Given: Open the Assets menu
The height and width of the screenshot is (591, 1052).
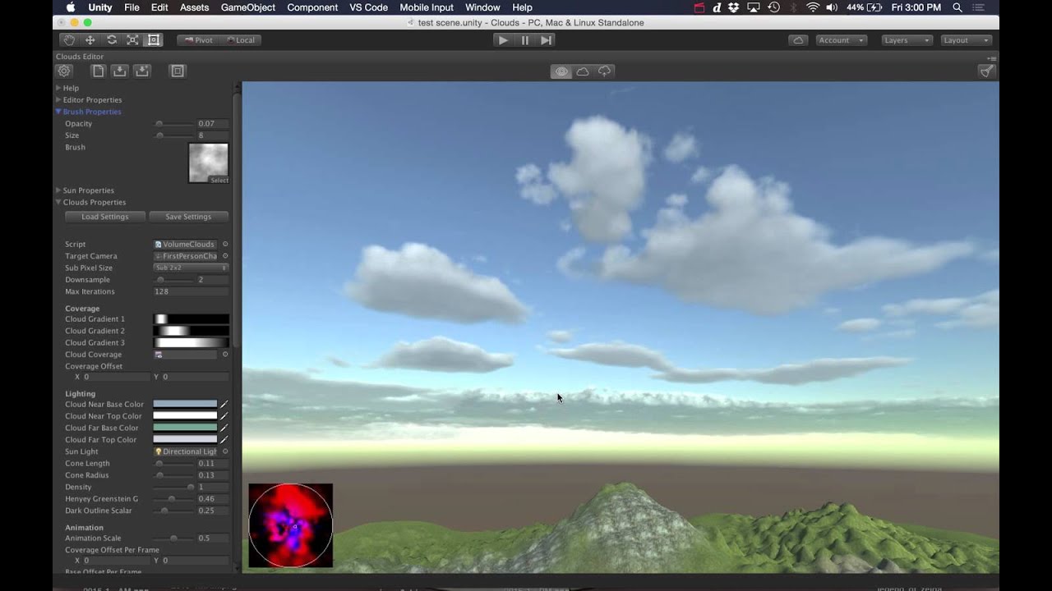Looking at the screenshot, I should coord(194,7).
